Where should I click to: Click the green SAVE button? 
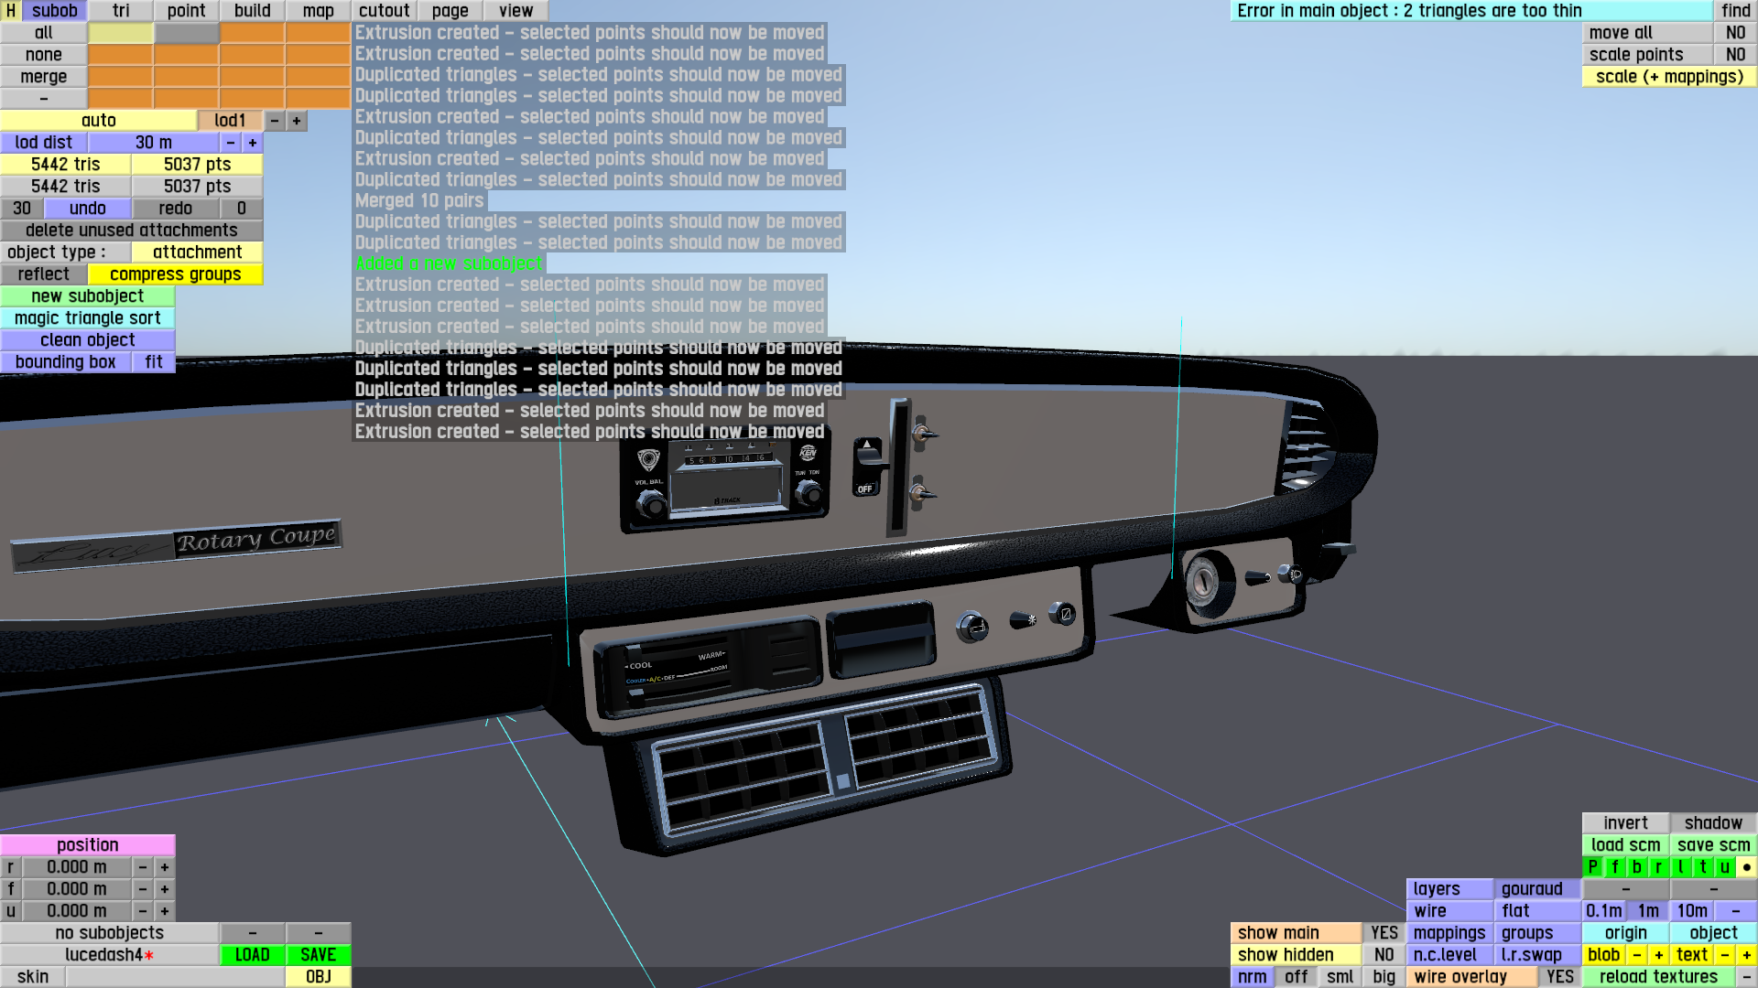point(318,955)
